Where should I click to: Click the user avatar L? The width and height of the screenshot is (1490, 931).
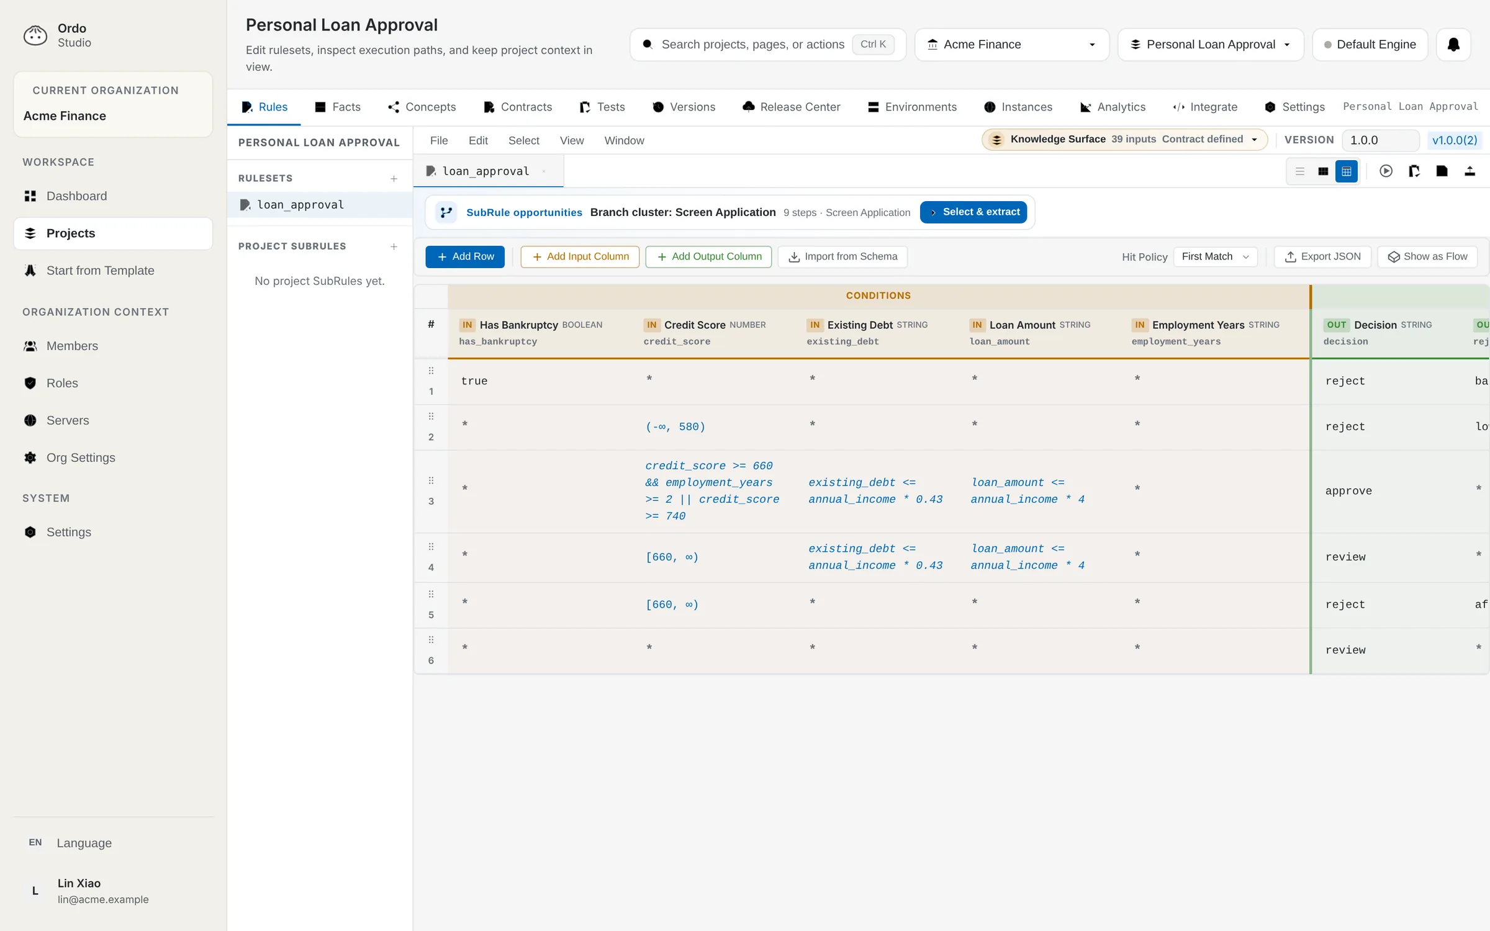[x=35, y=891]
